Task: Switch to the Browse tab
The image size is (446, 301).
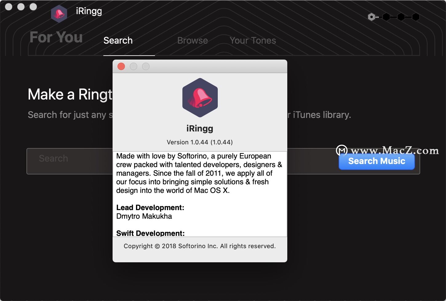Action: pos(193,41)
